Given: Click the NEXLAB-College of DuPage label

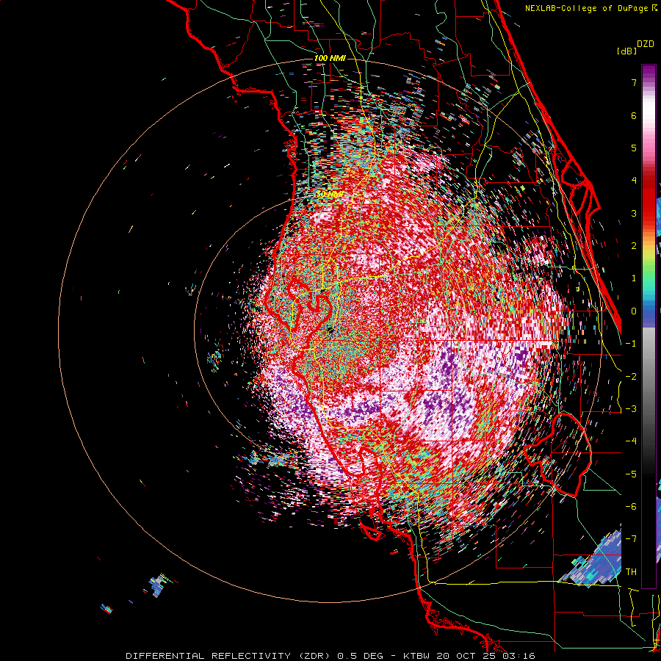Looking at the screenshot, I should pyautogui.click(x=588, y=8).
